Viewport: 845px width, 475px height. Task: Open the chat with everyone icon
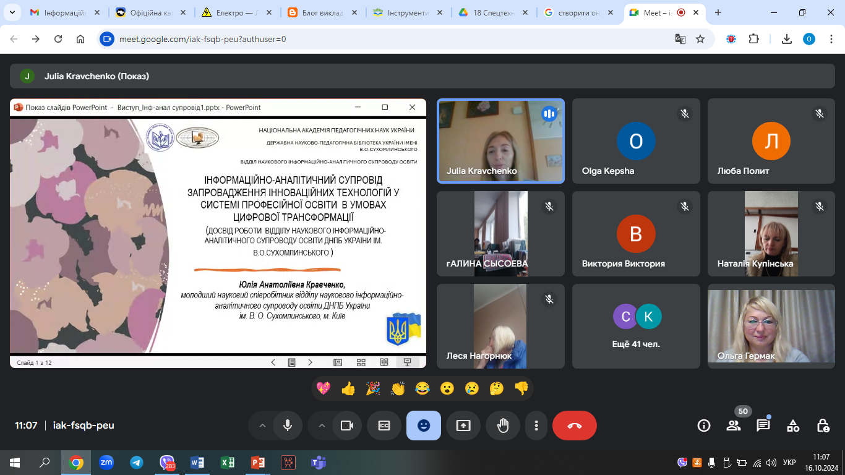click(763, 426)
